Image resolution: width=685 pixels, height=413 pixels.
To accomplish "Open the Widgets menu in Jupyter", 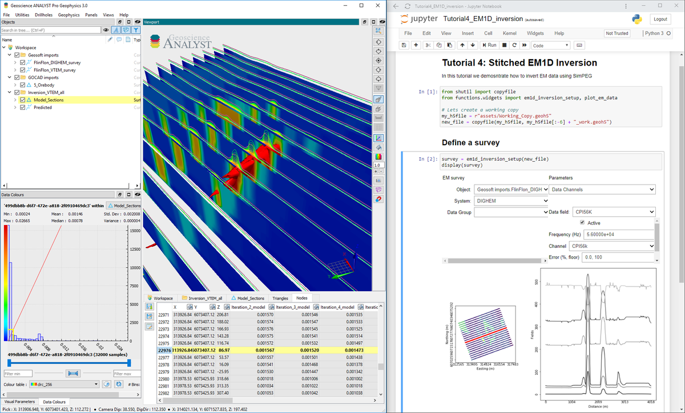I will point(535,34).
